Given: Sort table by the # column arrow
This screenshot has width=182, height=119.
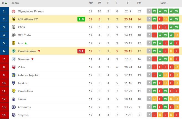Looking at the screenshot, I should click(6, 3).
